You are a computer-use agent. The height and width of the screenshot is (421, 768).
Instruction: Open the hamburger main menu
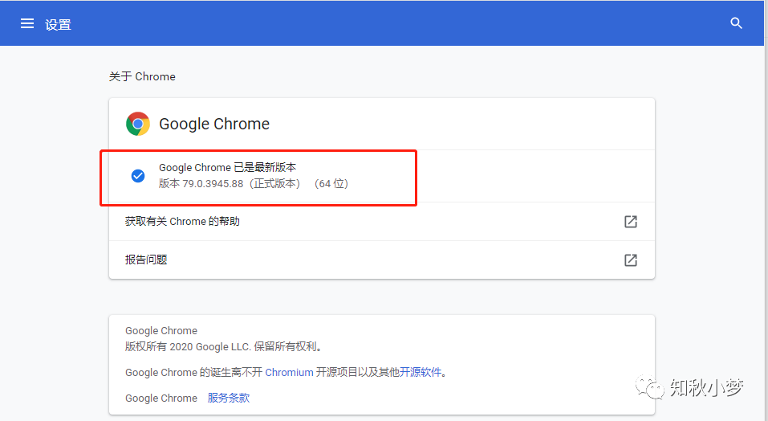(27, 23)
